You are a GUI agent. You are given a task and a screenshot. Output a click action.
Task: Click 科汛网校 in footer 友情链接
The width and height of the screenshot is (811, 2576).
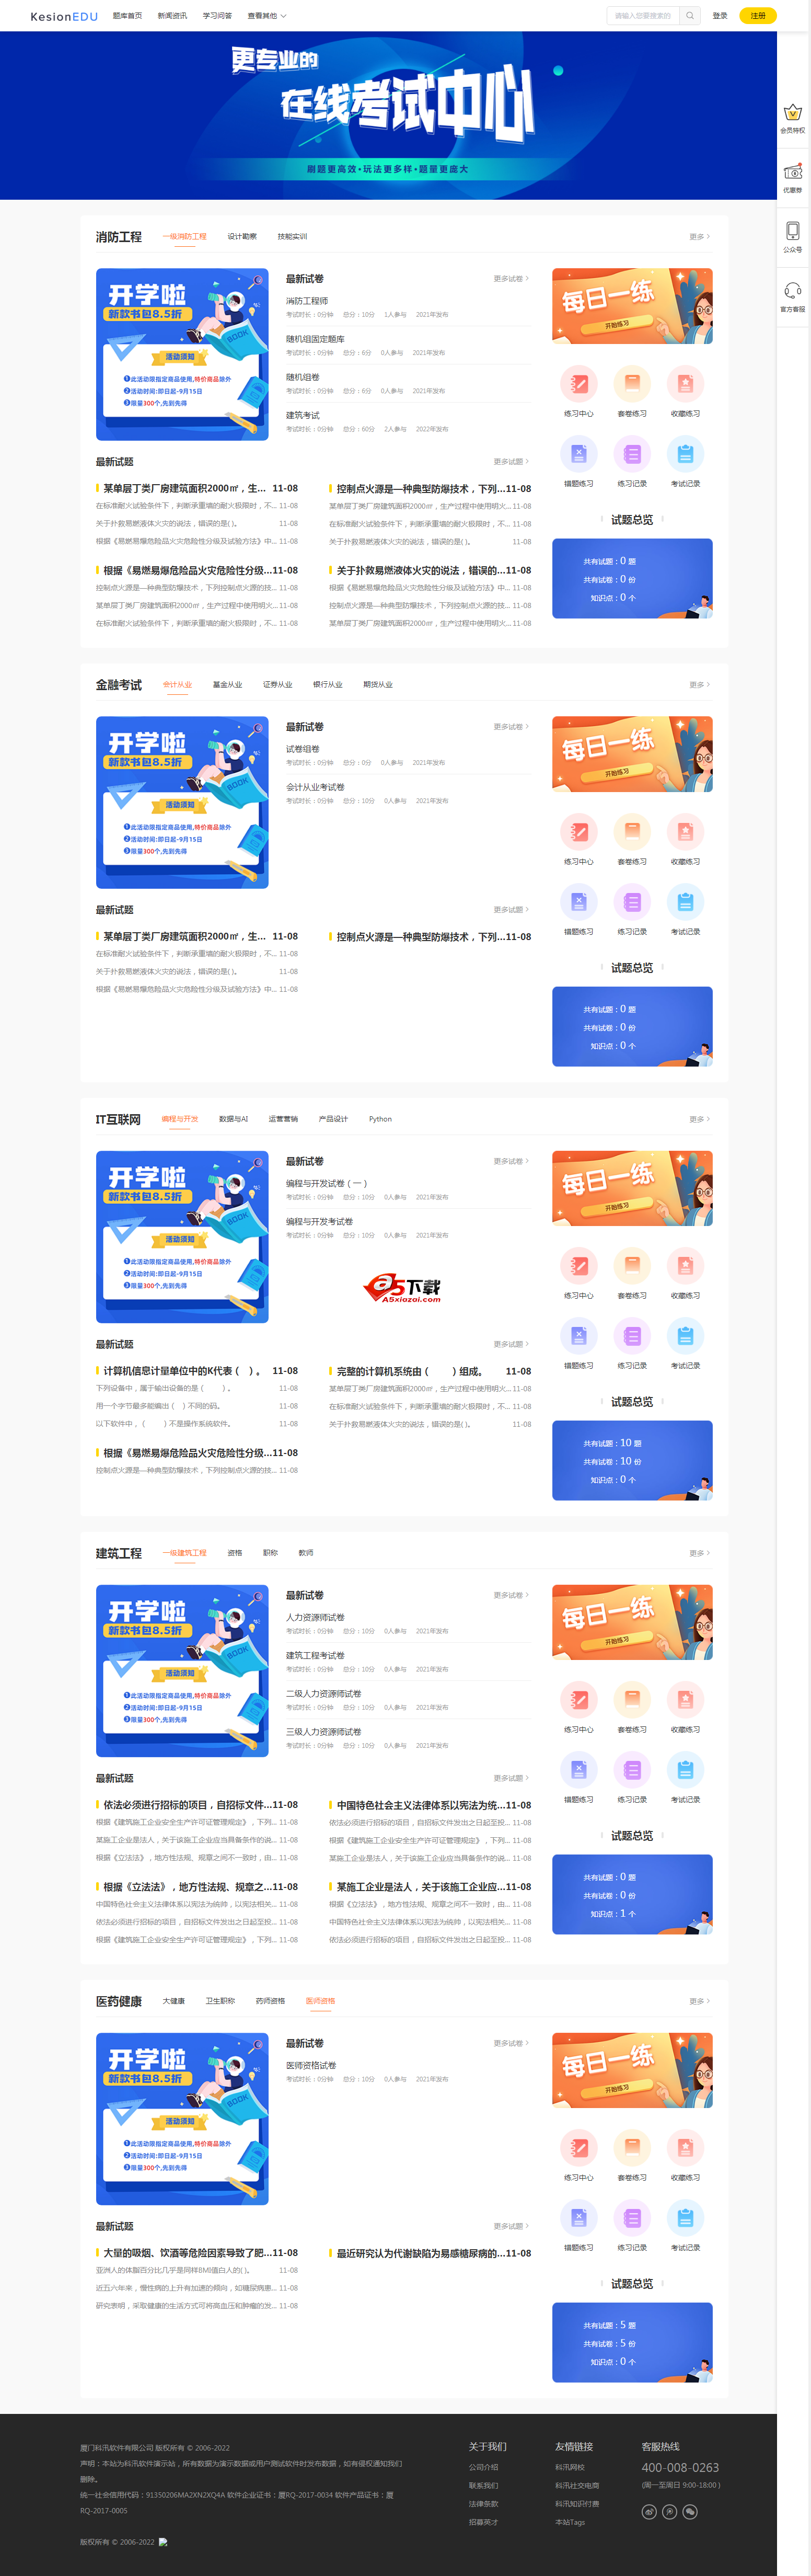[x=570, y=2467]
